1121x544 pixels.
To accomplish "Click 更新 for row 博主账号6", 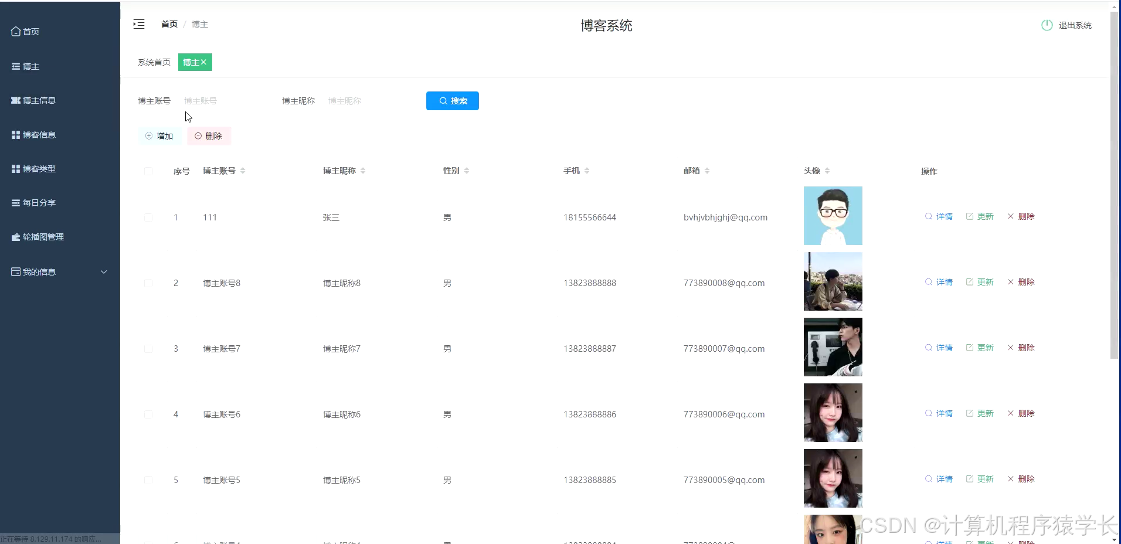I will 986,413.
